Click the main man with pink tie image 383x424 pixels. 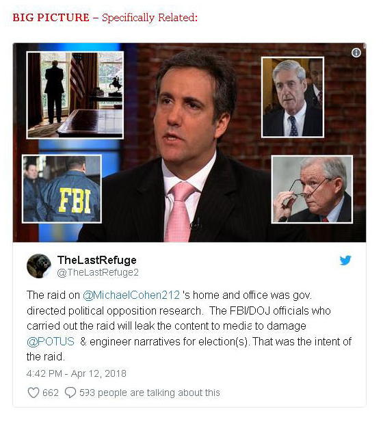(187, 146)
